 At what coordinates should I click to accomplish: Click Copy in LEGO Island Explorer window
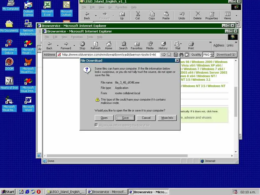click(152, 15)
